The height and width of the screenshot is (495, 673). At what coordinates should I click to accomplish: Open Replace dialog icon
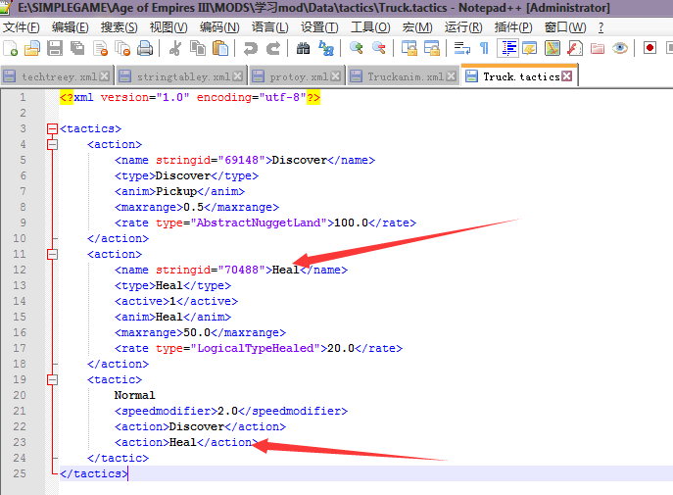pyautogui.click(x=326, y=48)
